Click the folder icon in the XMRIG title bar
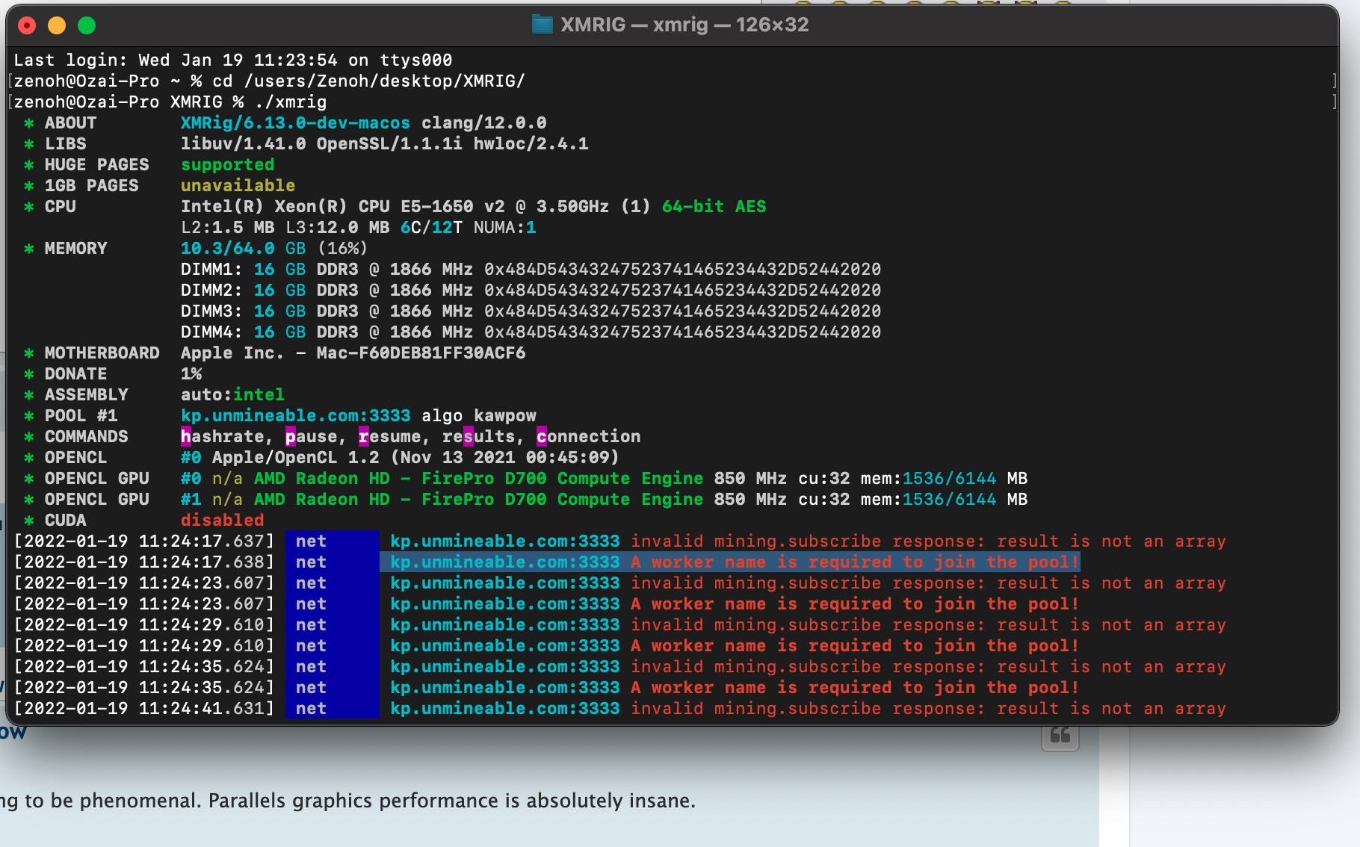Viewport: 1360px width, 847px height. coord(542,25)
